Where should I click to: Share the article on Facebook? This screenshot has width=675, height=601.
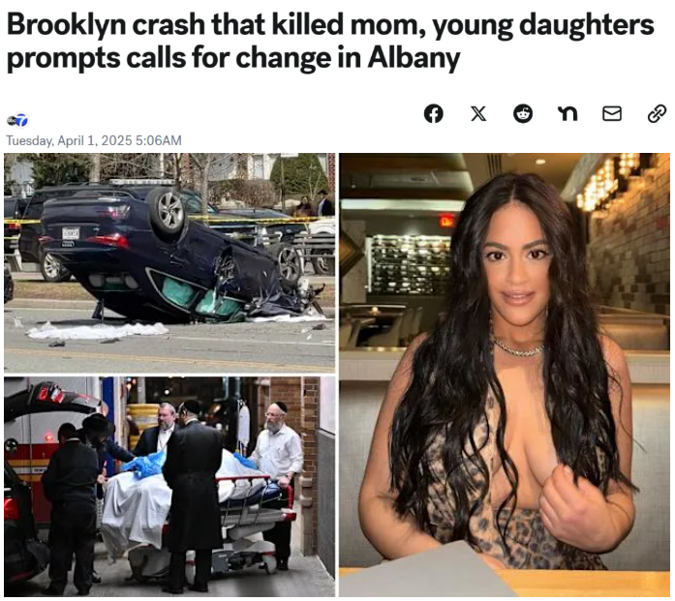433,114
